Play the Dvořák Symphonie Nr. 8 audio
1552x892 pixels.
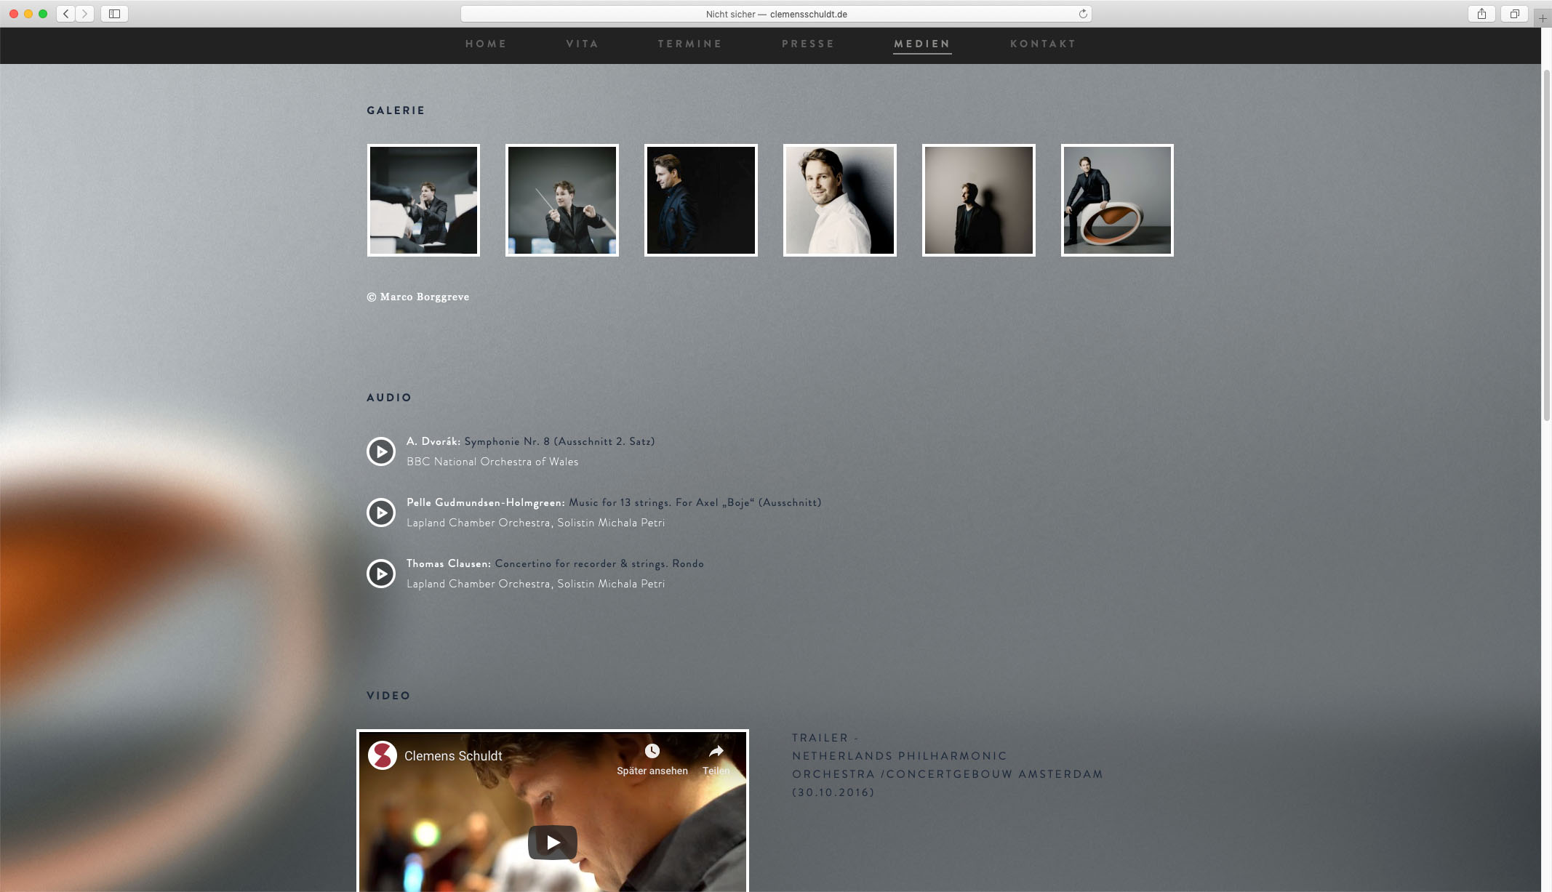coord(380,451)
